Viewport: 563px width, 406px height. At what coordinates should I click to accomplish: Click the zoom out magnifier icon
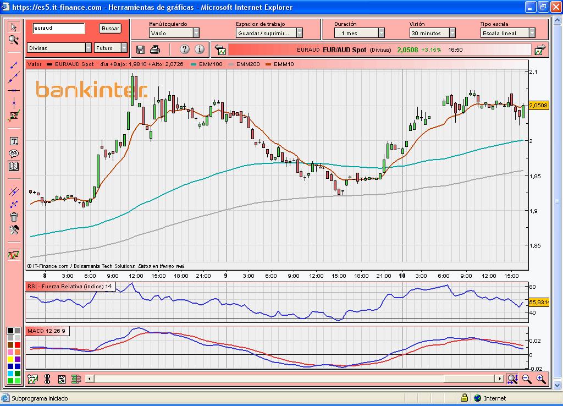(x=527, y=378)
